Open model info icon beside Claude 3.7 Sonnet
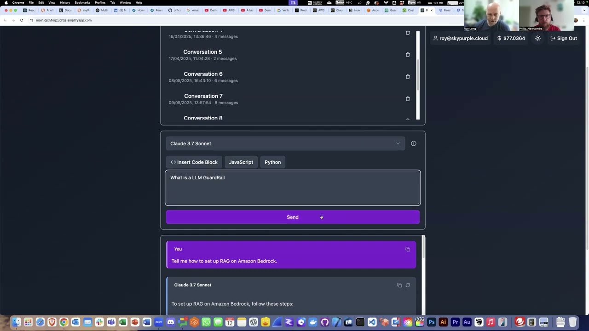Screen dimensions: 589x331 pos(414,143)
